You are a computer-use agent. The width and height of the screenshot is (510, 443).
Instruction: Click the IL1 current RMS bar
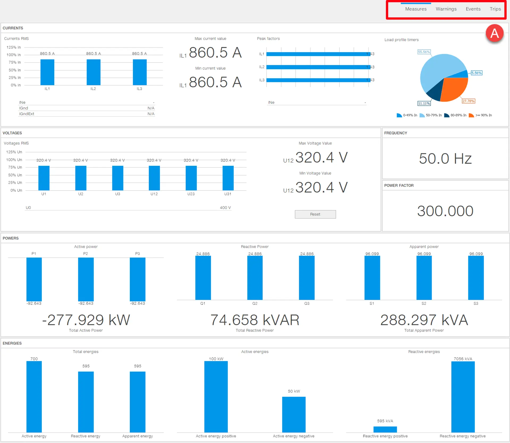tap(47, 72)
